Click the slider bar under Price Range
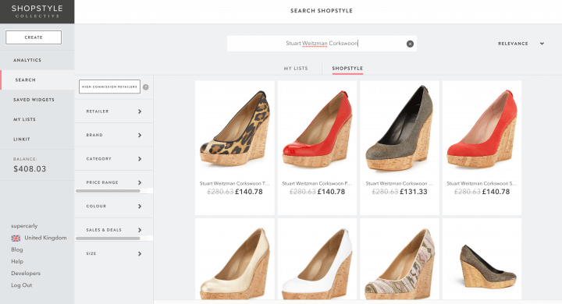 (108, 191)
